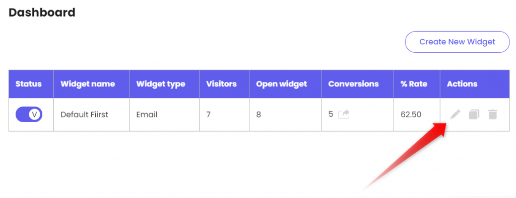Click the Open widget column header
This screenshot has height=198, width=516.
(281, 84)
